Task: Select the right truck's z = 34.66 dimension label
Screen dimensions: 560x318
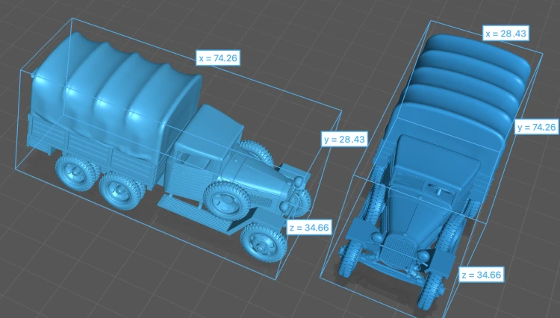Action: (482, 275)
